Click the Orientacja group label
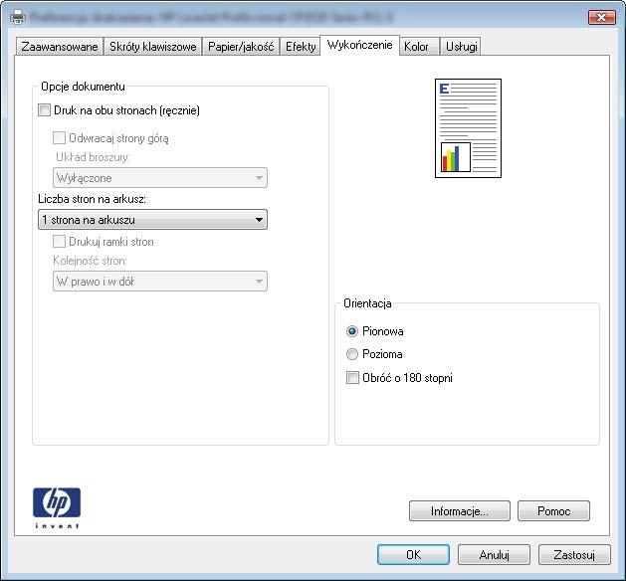Screen dimensions: 626x581 tap(367, 303)
